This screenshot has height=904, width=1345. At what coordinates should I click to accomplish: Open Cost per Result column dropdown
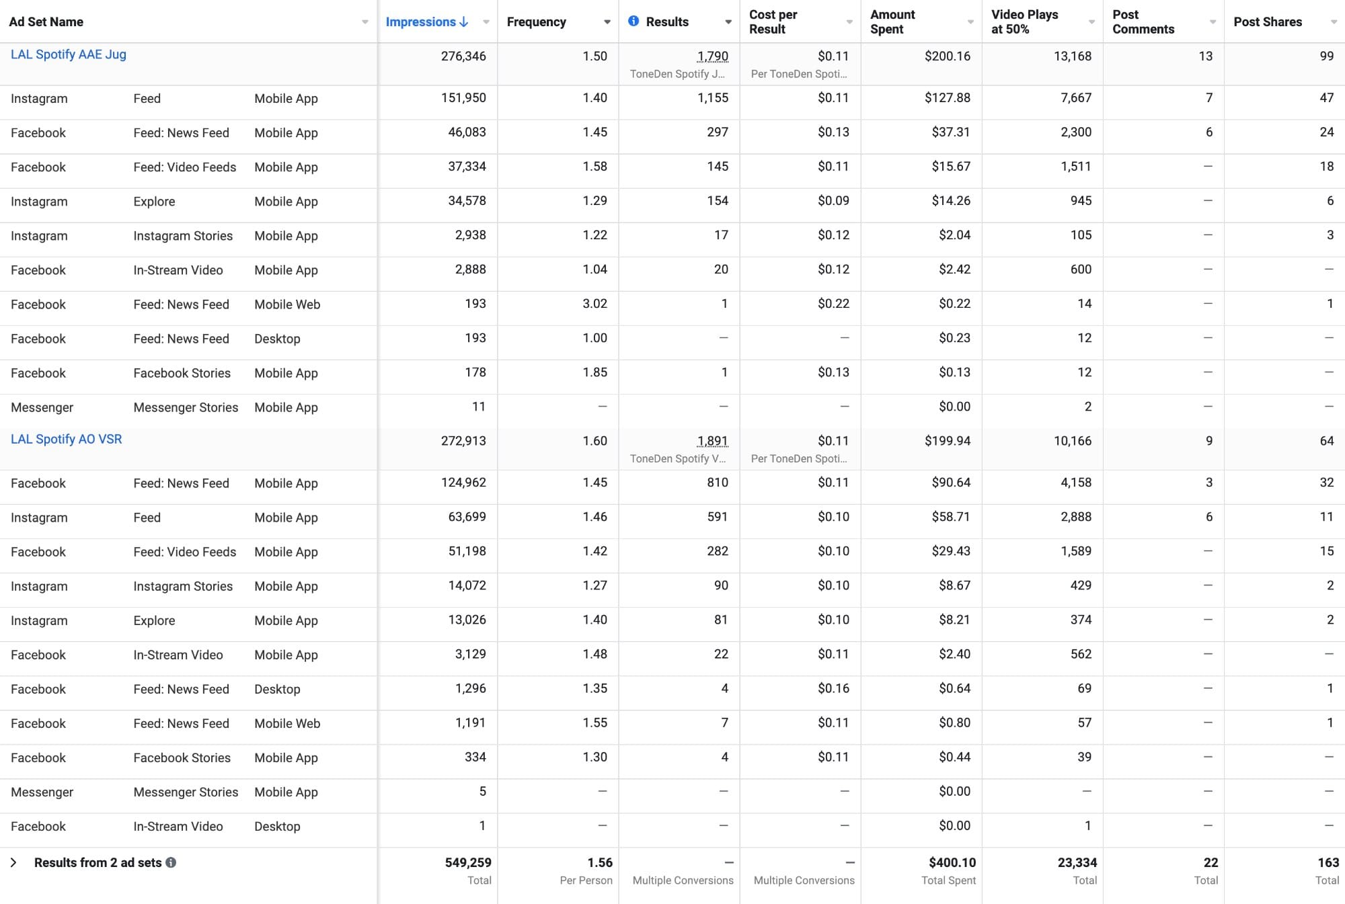849,22
